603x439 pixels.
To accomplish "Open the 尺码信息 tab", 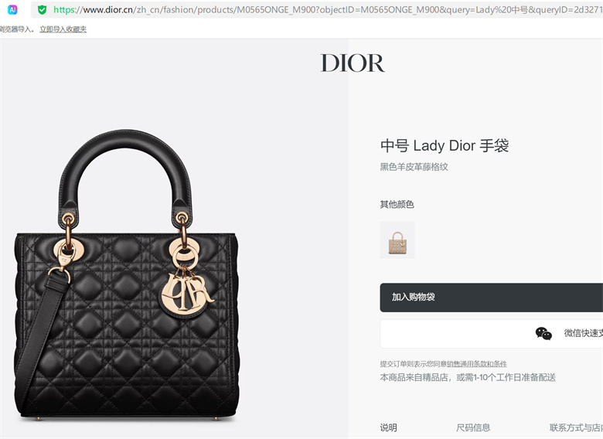I will (x=473, y=427).
